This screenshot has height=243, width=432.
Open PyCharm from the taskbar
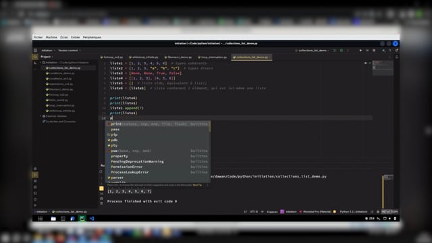coord(82,219)
